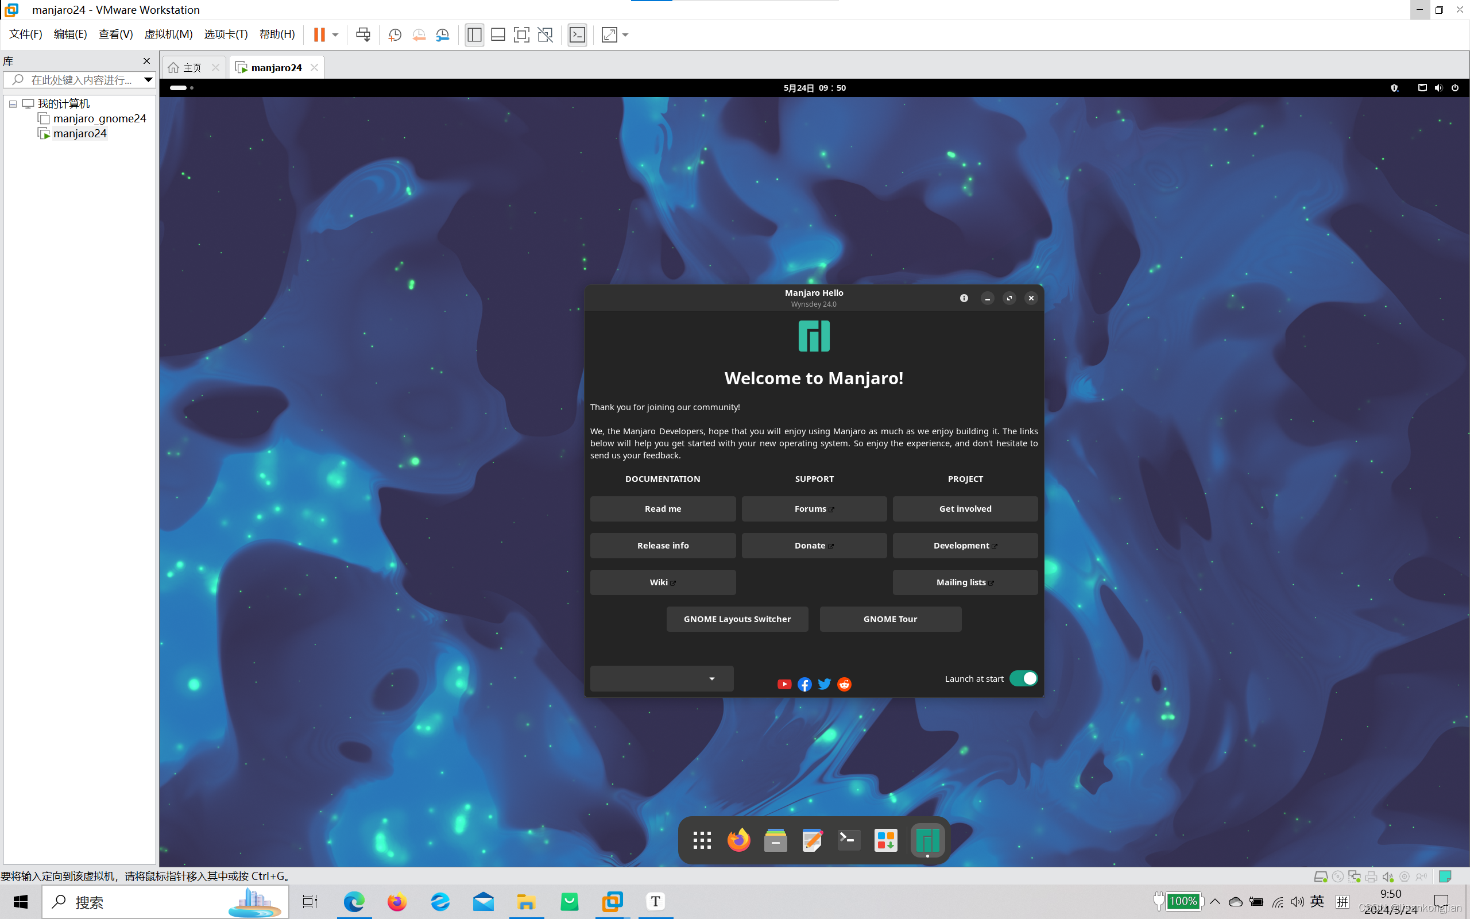1470x919 pixels.
Task: Select manjaro24 in the library tree
Action: [80, 133]
